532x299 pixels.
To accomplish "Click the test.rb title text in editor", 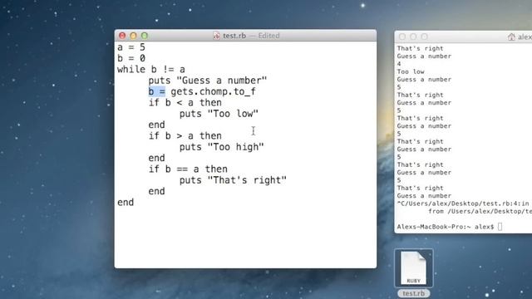I will coord(234,36).
